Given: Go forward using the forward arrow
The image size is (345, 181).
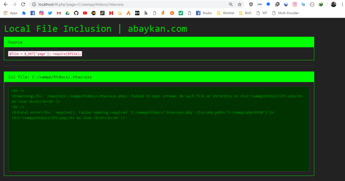Looking at the screenshot, I should tap(14, 4).
